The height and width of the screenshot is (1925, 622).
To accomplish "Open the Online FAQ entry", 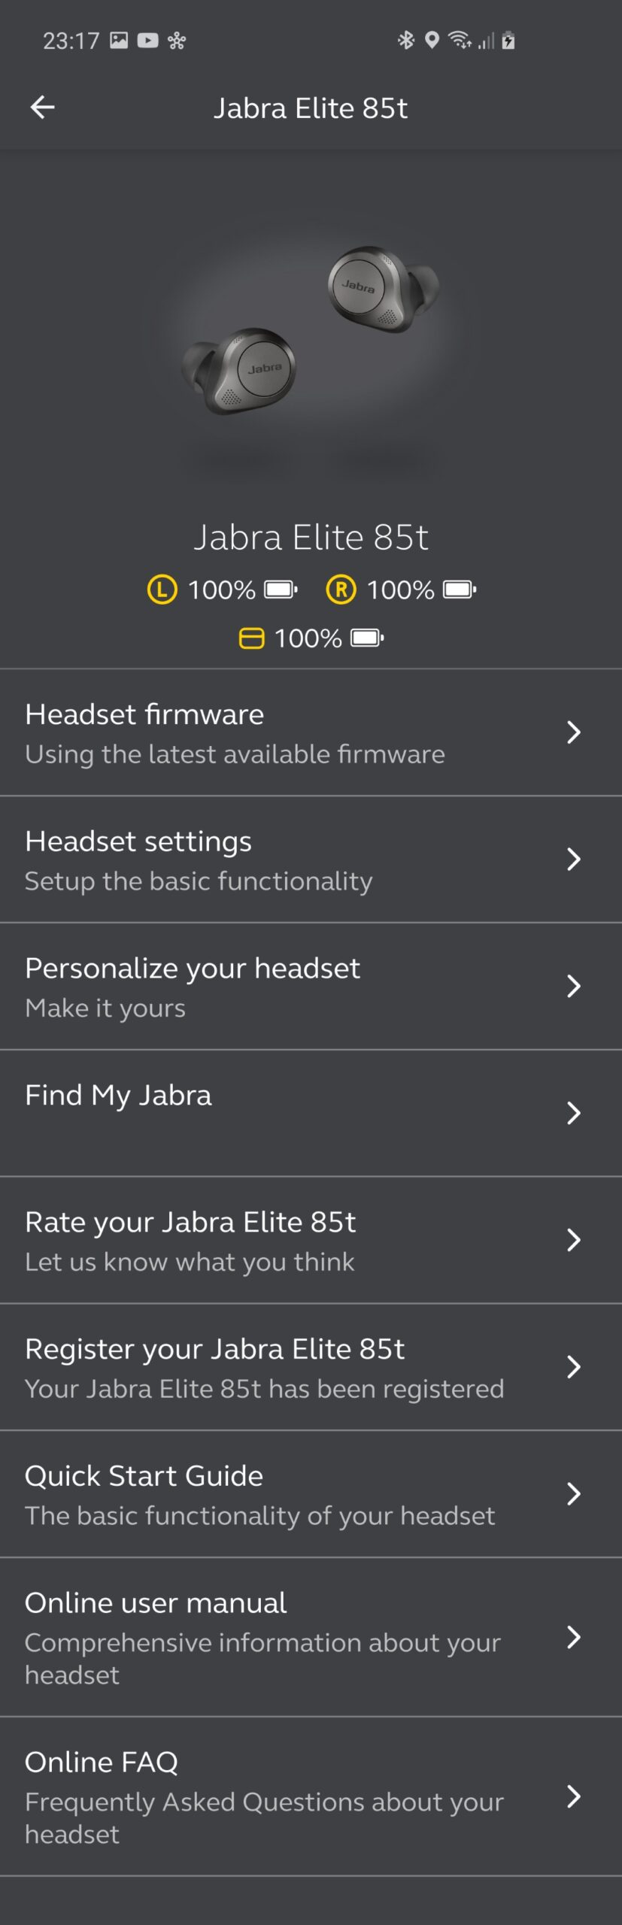I will (x=311, y=1796).
